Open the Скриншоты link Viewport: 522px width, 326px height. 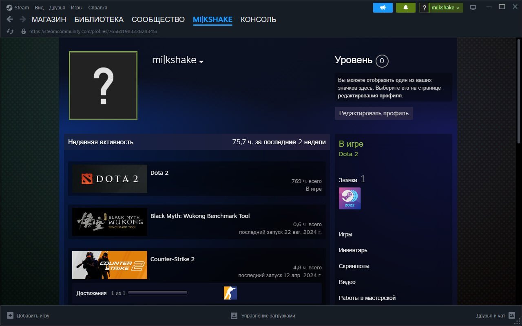click(354, 266)
